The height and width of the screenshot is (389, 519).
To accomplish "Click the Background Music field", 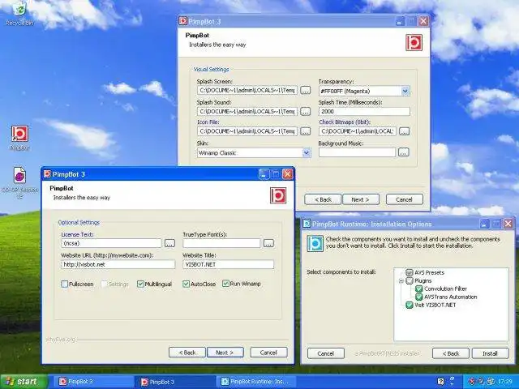I will click(357, 152).
